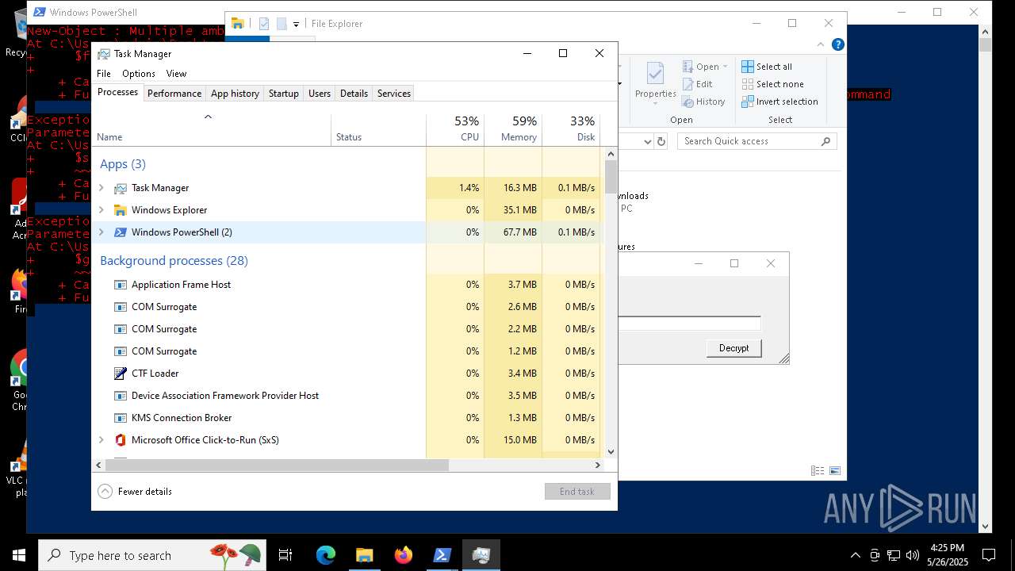Image resolution: width=1015 pixels, height=571 pixels.
Task: Open Task View from the taskbar
Action: click(x=285, y=555)
